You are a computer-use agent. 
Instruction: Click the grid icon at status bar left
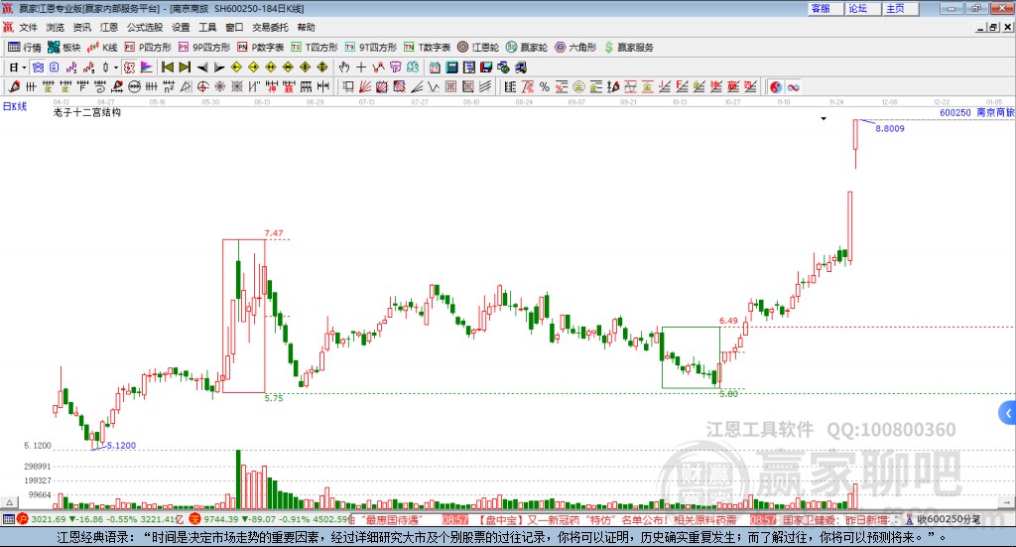click(8, 519)
